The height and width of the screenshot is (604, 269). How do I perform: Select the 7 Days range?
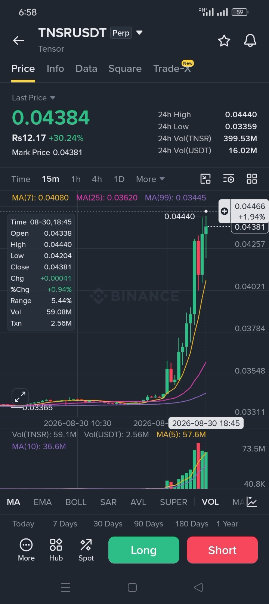click(x=65, y=524)
